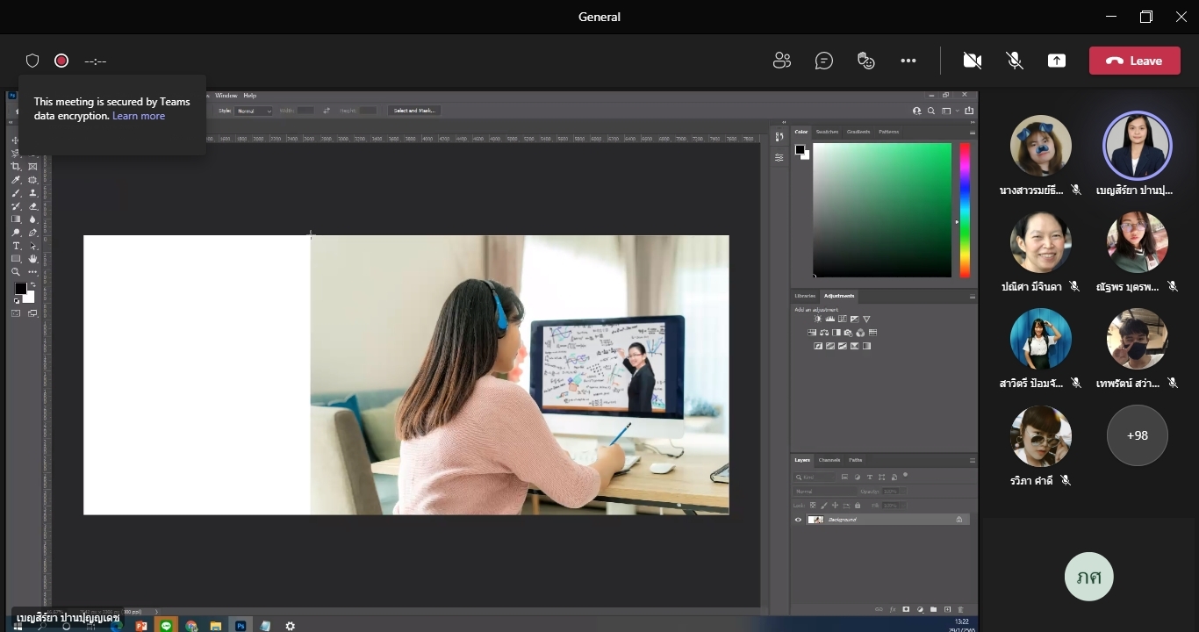Open the Color panel flyout menu
The height and width of the screenshot is (632, 1199).
(x=972, y=132)
